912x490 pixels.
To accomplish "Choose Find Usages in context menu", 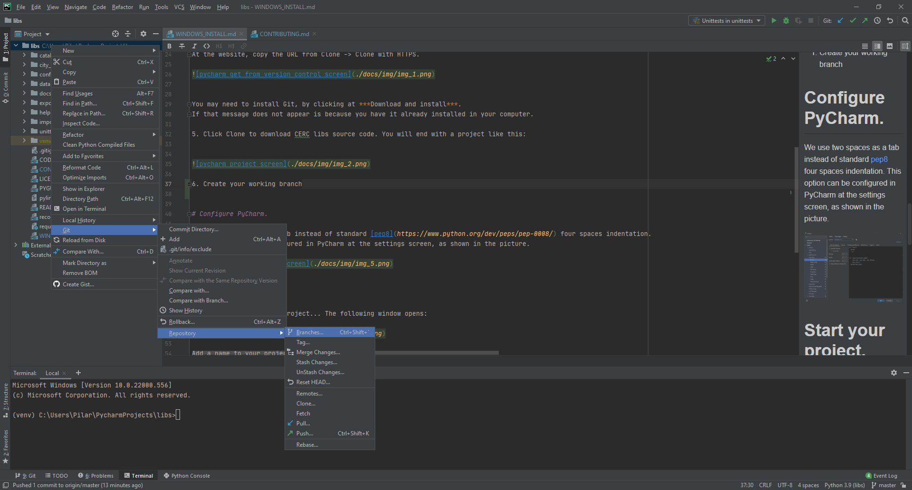I will coord(104,93).
